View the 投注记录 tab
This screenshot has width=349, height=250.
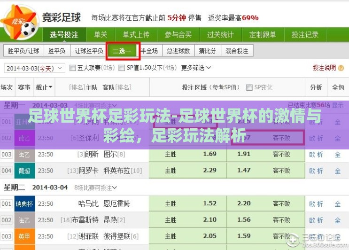(305, 35)
